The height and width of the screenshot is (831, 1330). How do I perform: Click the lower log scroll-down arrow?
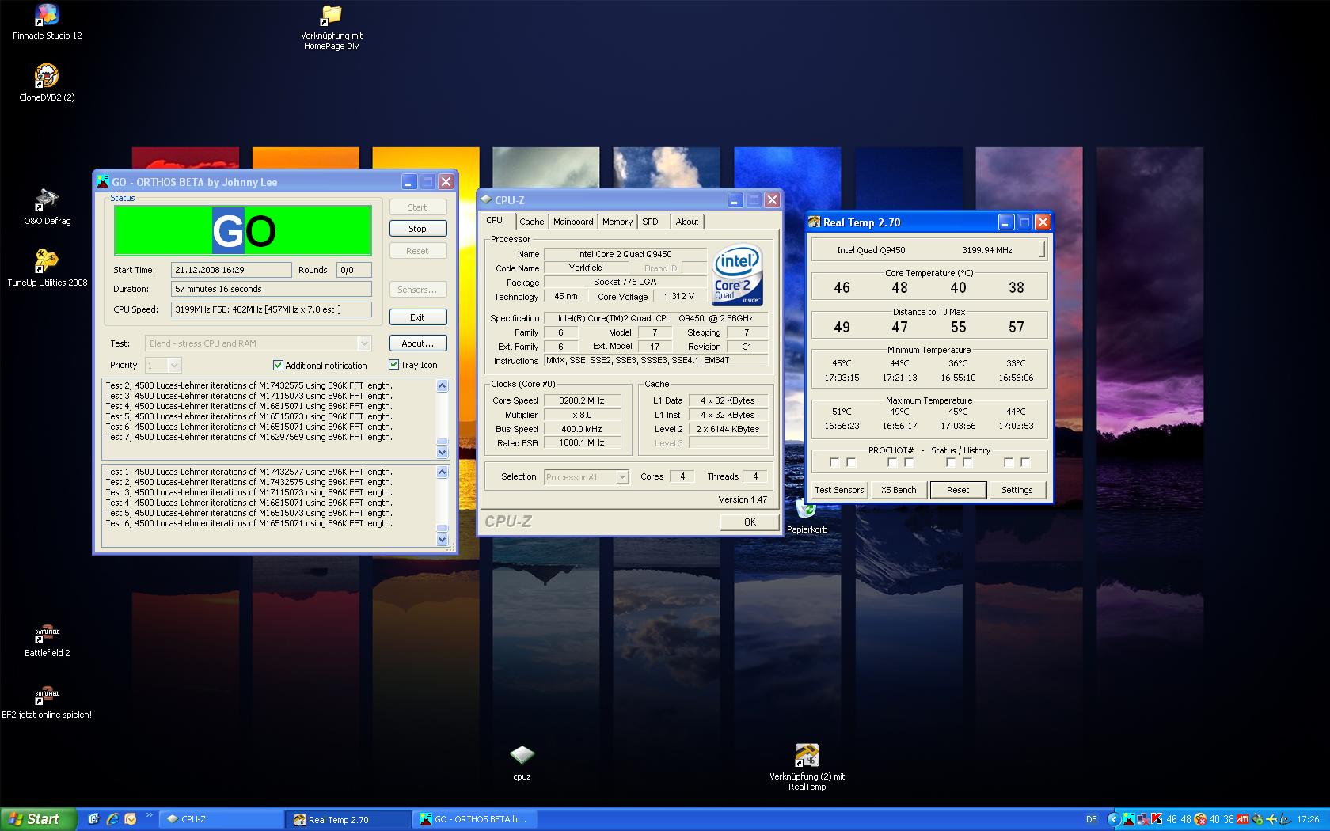click(443, 539)
